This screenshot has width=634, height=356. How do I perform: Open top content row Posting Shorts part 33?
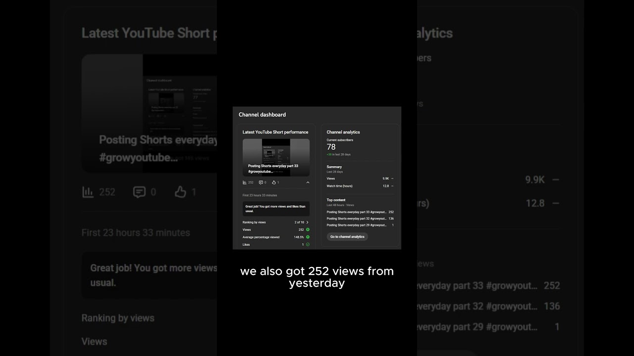360,212
